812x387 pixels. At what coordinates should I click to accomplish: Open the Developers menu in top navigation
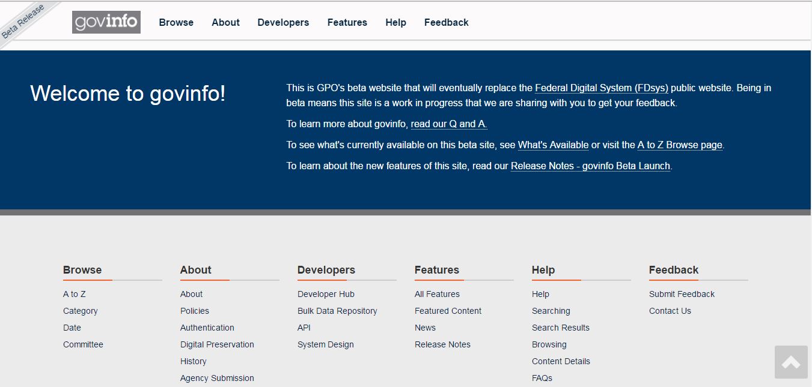click(283, 22)
